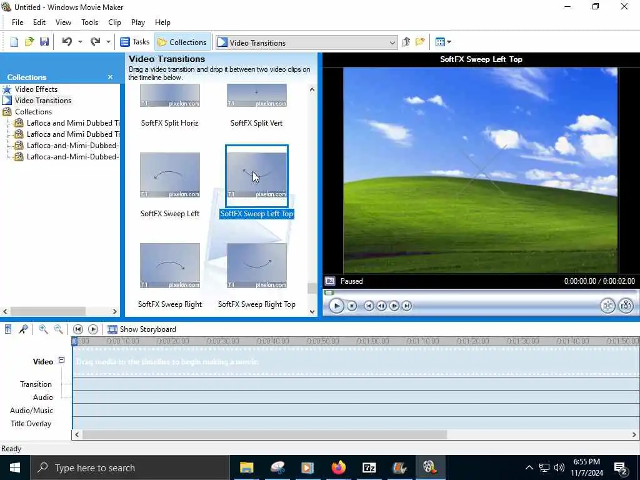
Task: Select the SoftFX Sweep Left transition thumbnail
Action: [x=170, y=175]
